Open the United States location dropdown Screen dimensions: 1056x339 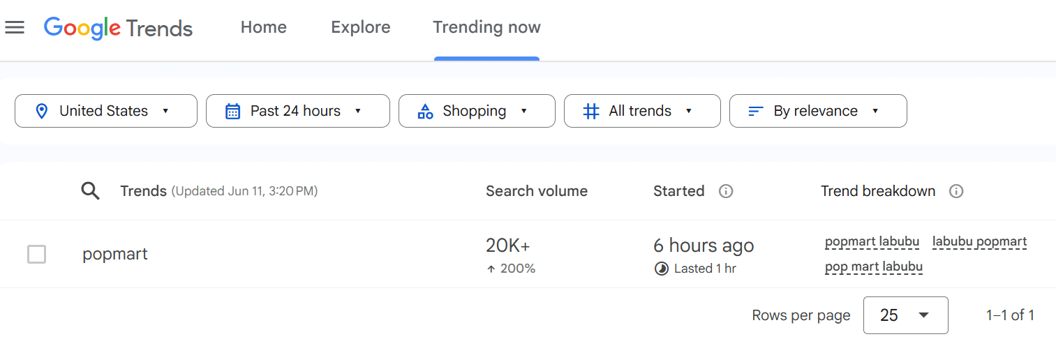point(106,111)
